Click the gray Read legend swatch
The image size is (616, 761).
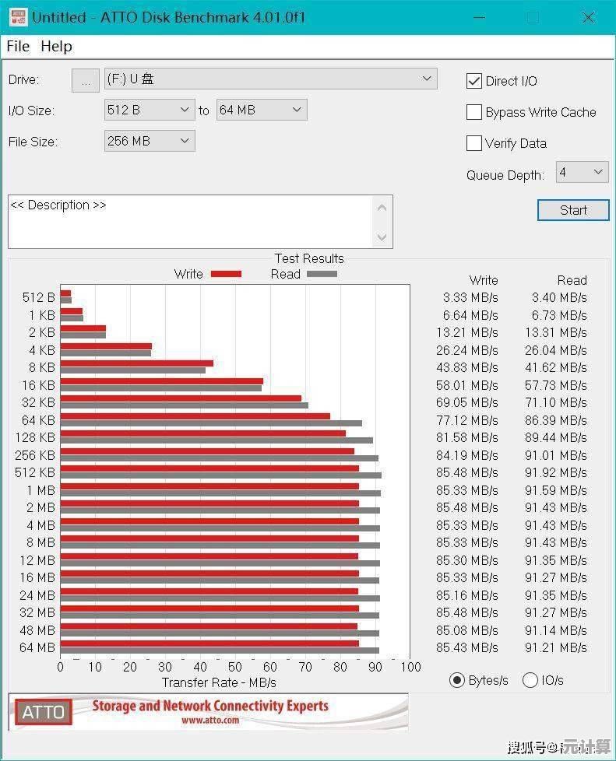(322, 274)
